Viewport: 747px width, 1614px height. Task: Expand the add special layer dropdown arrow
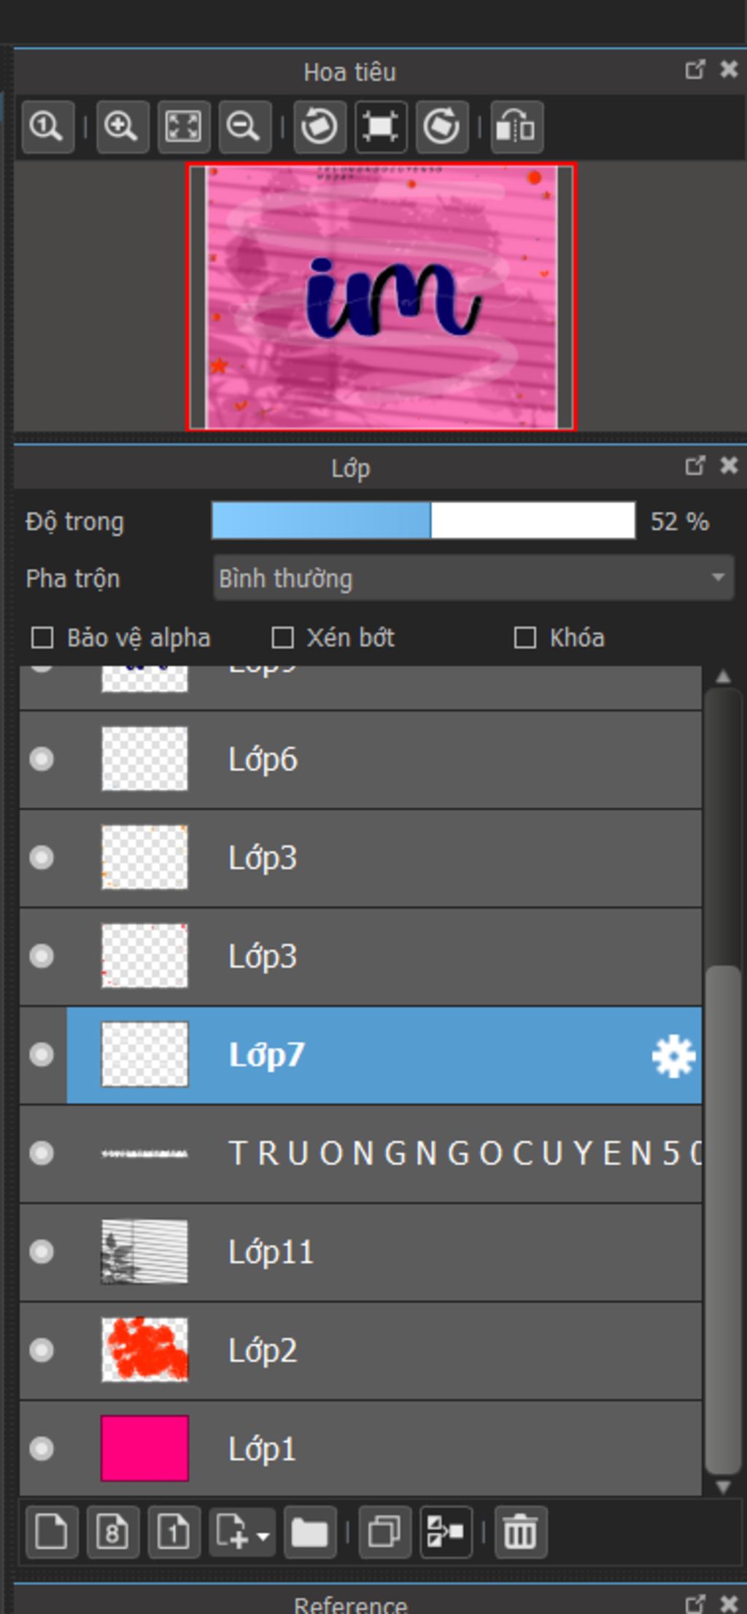tap(263, 1535)
